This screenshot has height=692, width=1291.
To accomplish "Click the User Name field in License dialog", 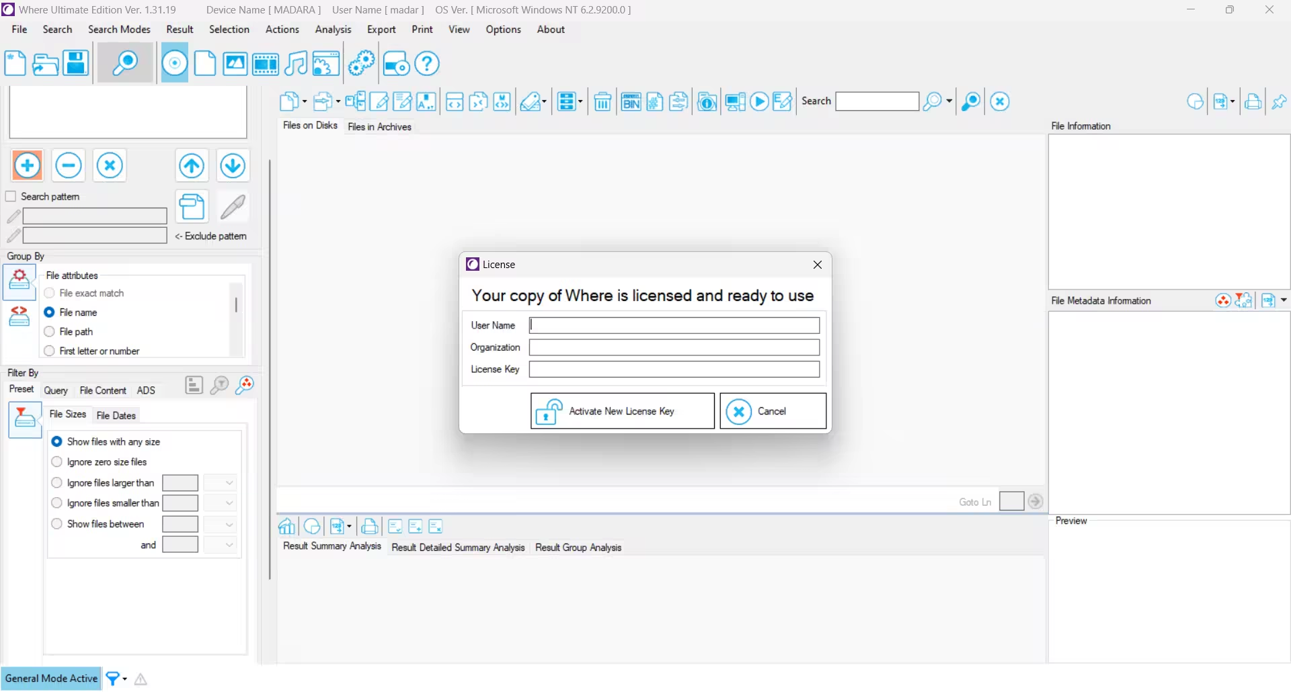I will pyautogui.click(x=674, y=325).
